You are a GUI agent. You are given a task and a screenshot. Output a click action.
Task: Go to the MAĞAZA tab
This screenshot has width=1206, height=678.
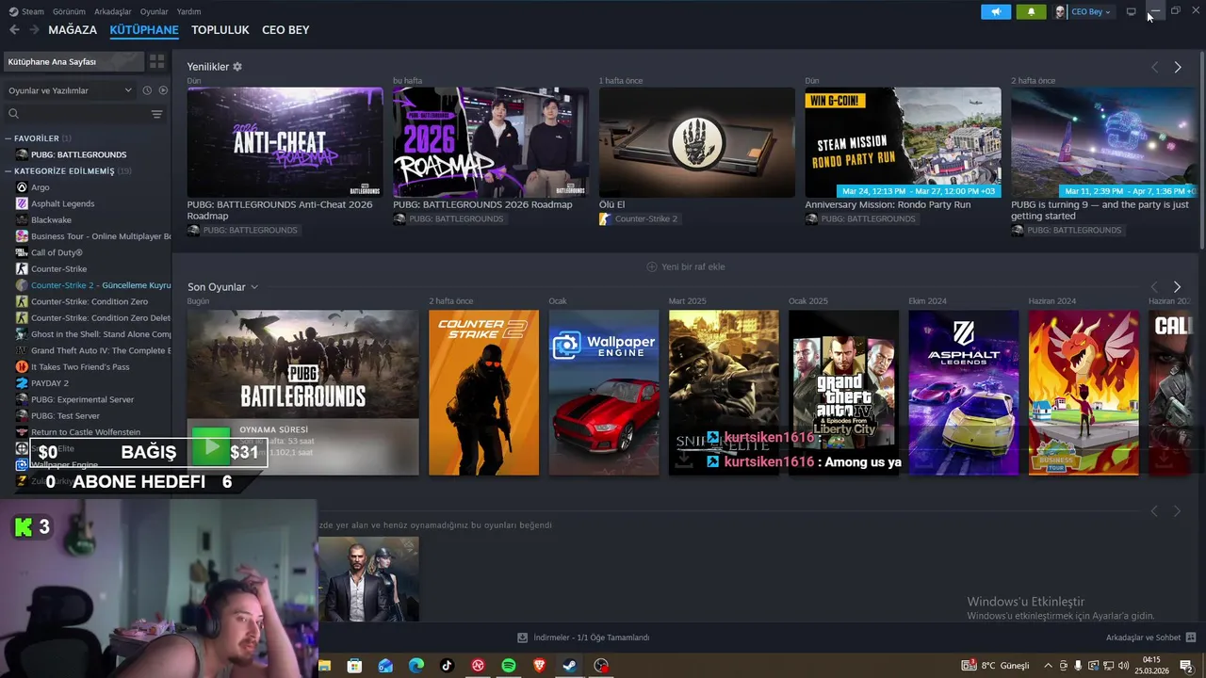click(73, 30)
